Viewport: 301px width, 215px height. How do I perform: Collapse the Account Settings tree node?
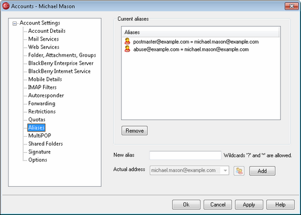coord(14,23)
